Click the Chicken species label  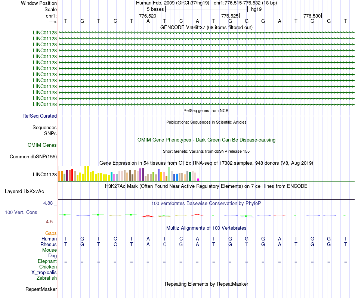pyautogui.click(x=48, y=267)
